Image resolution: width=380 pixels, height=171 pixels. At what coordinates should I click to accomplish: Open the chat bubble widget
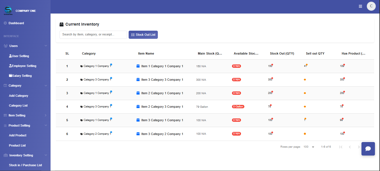coord(368,149)
